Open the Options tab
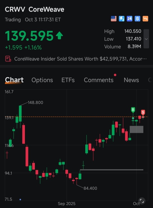Viewport: 153px width, 208px height. (x=42, y=80)
